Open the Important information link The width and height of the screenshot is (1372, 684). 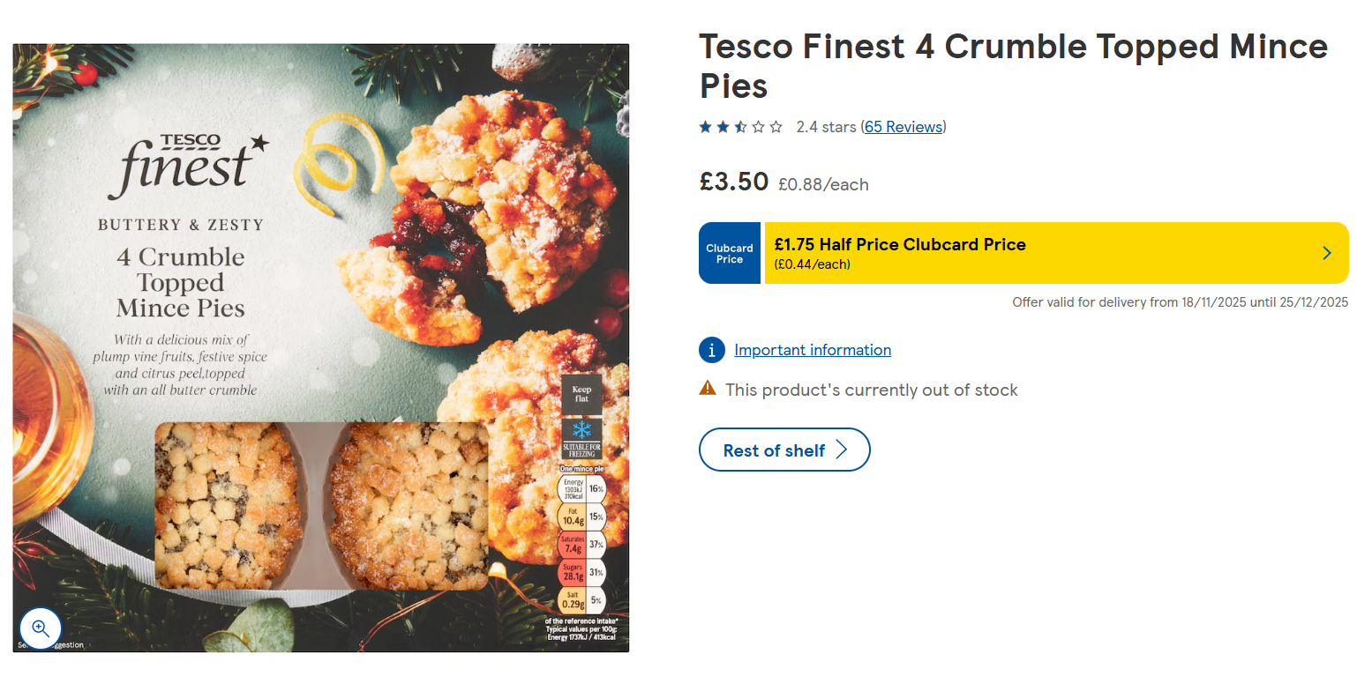click(812, 350)
